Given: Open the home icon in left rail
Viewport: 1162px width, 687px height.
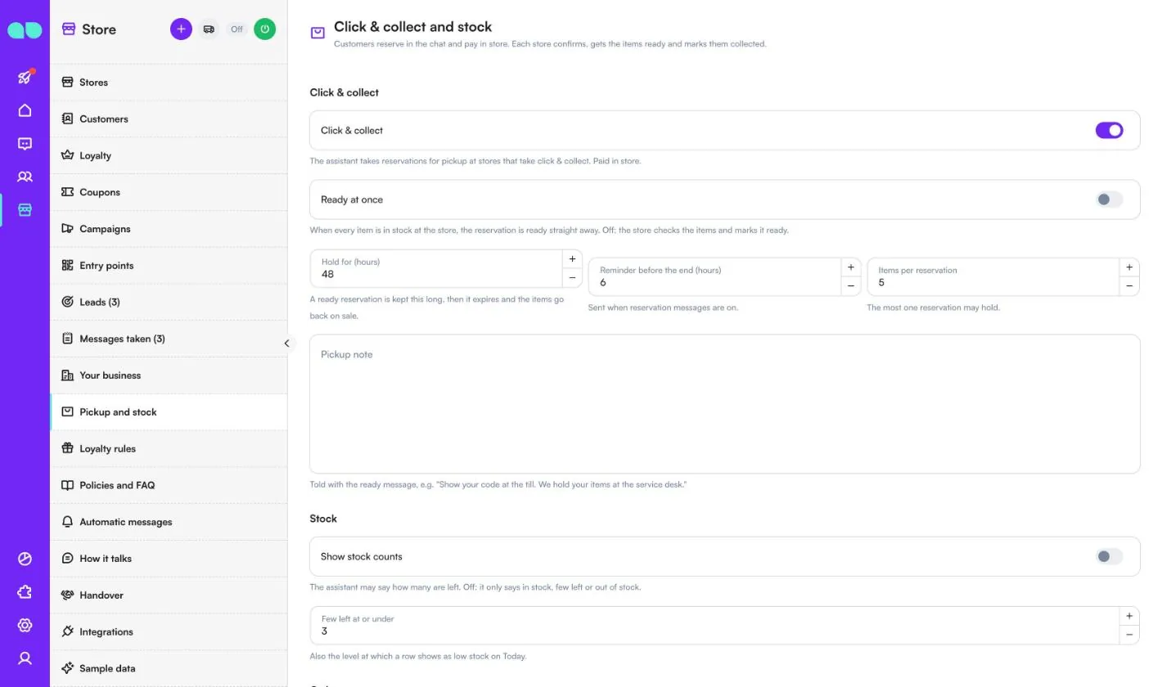Looking at the screenshot, I should [x=25, y=110].
